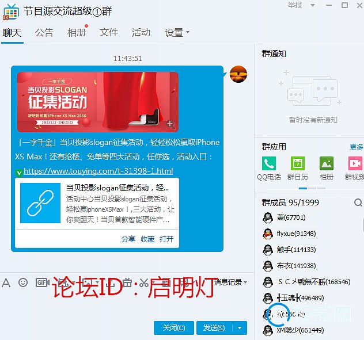Screen dimensions: 364x340
Task: Click avatar of XM聪少(661449)
Action: coord(268,330)
